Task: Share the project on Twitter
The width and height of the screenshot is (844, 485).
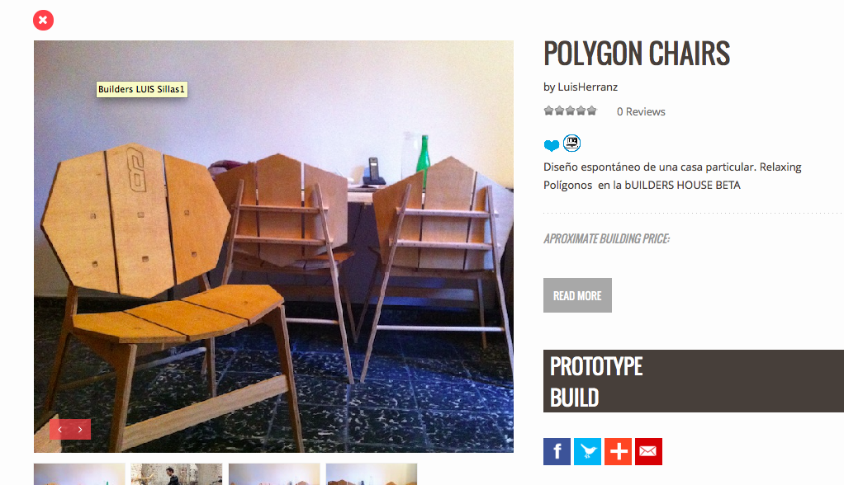Action: tap(587, 452)
